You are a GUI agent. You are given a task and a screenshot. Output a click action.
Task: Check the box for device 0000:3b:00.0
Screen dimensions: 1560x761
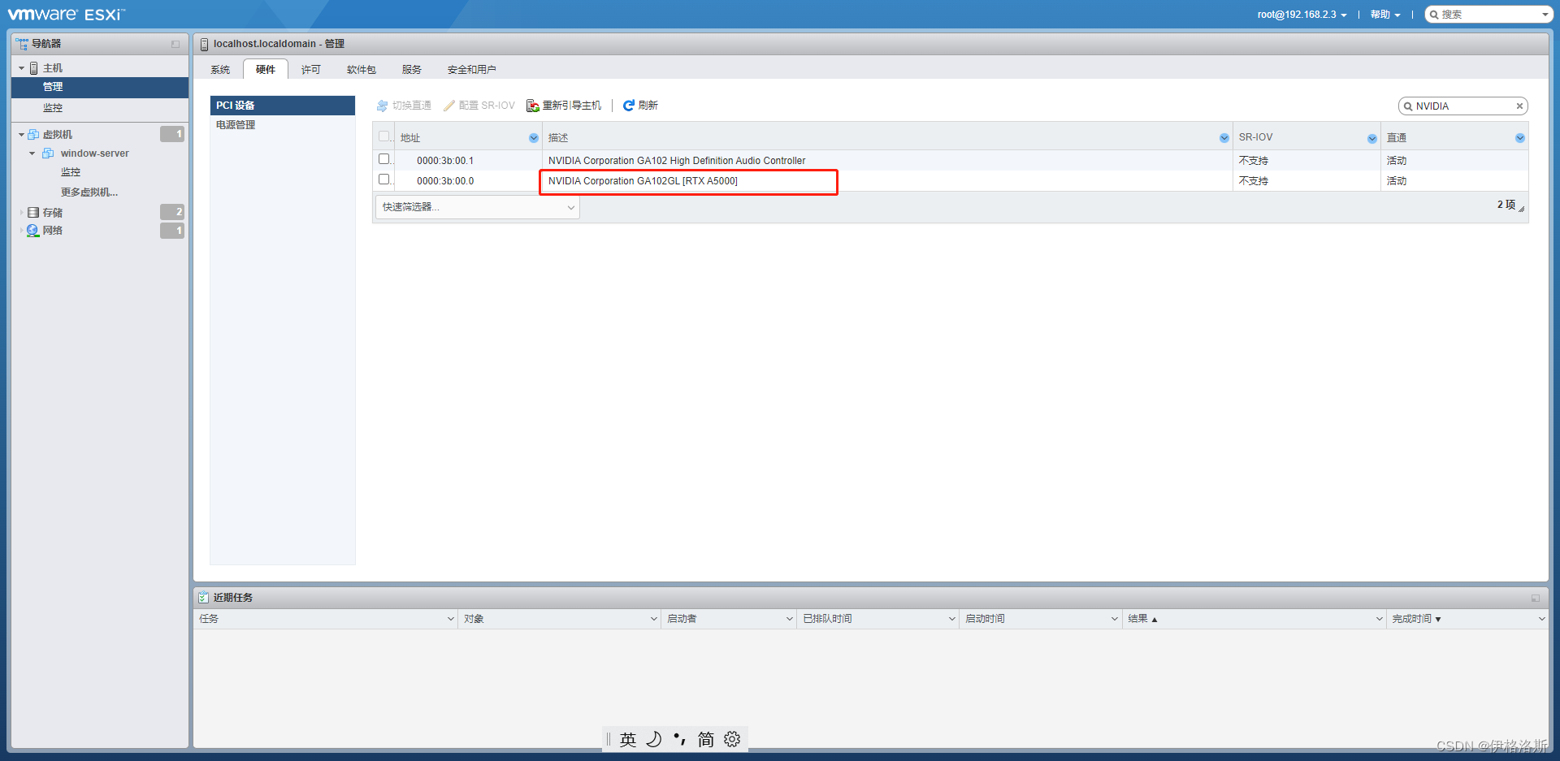[x=384, y=179]
